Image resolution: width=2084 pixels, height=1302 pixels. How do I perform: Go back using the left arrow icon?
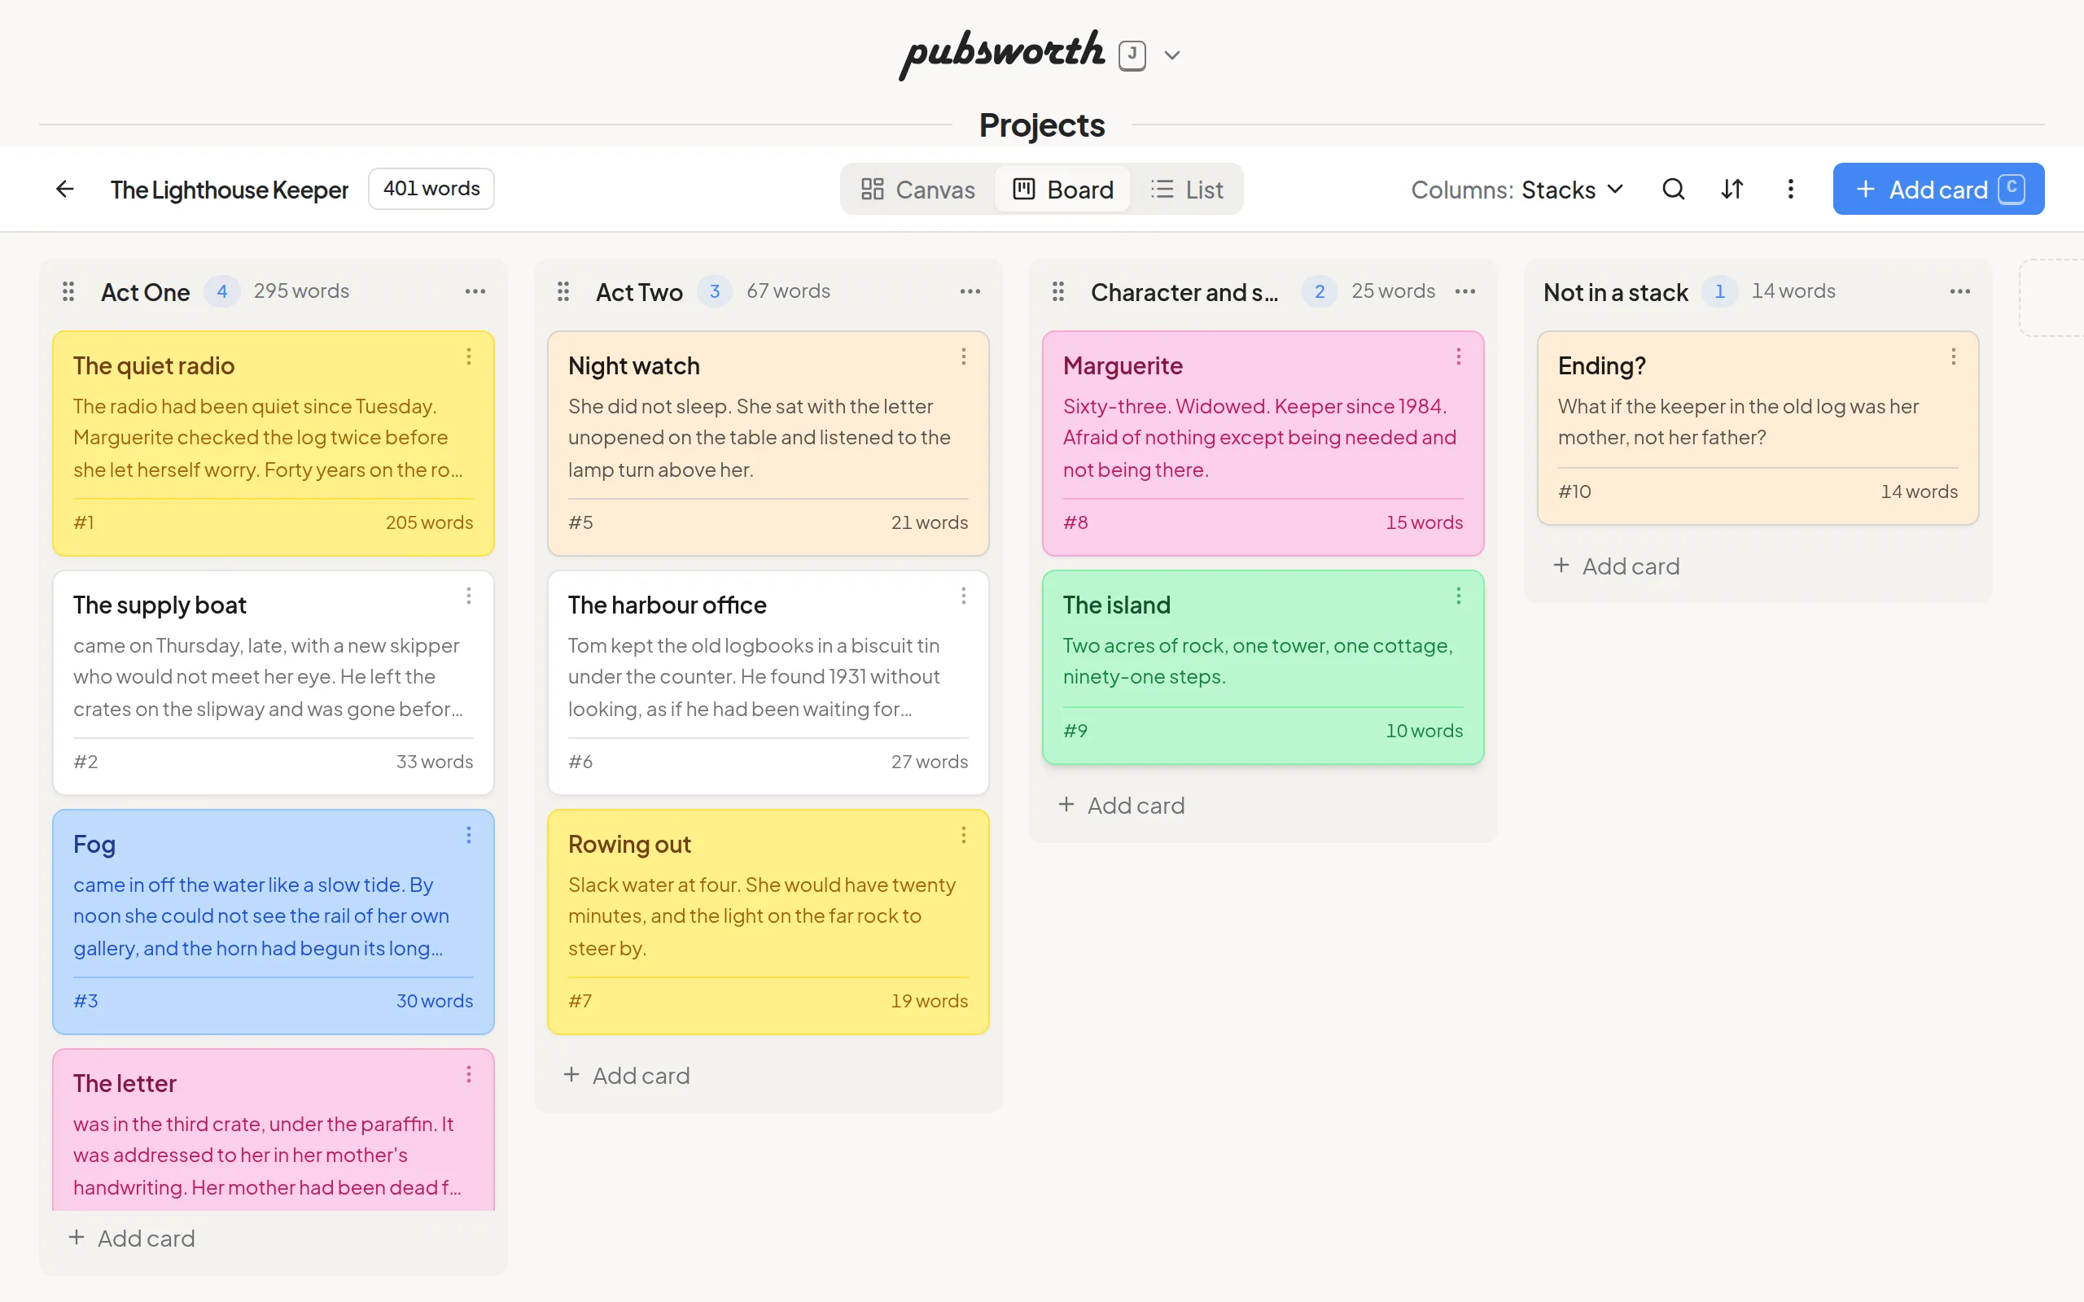click(64, 189)
